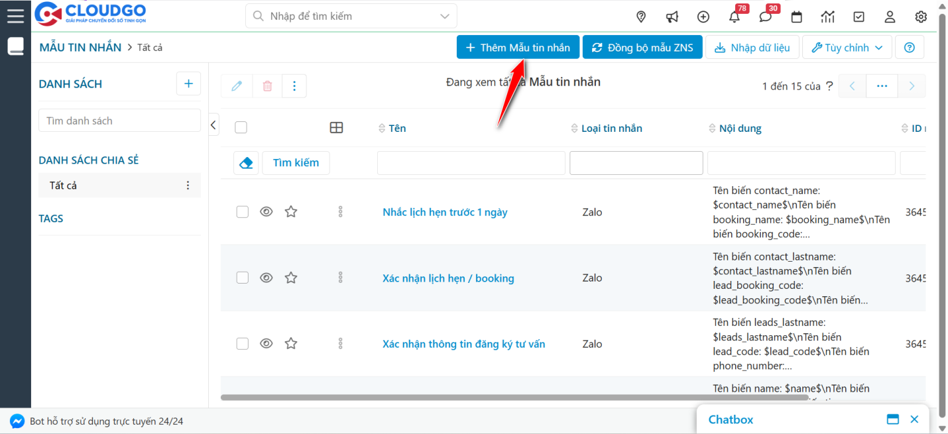Click the delete trash icon
The width and height of the screenshot is (948, 434).
267,85
